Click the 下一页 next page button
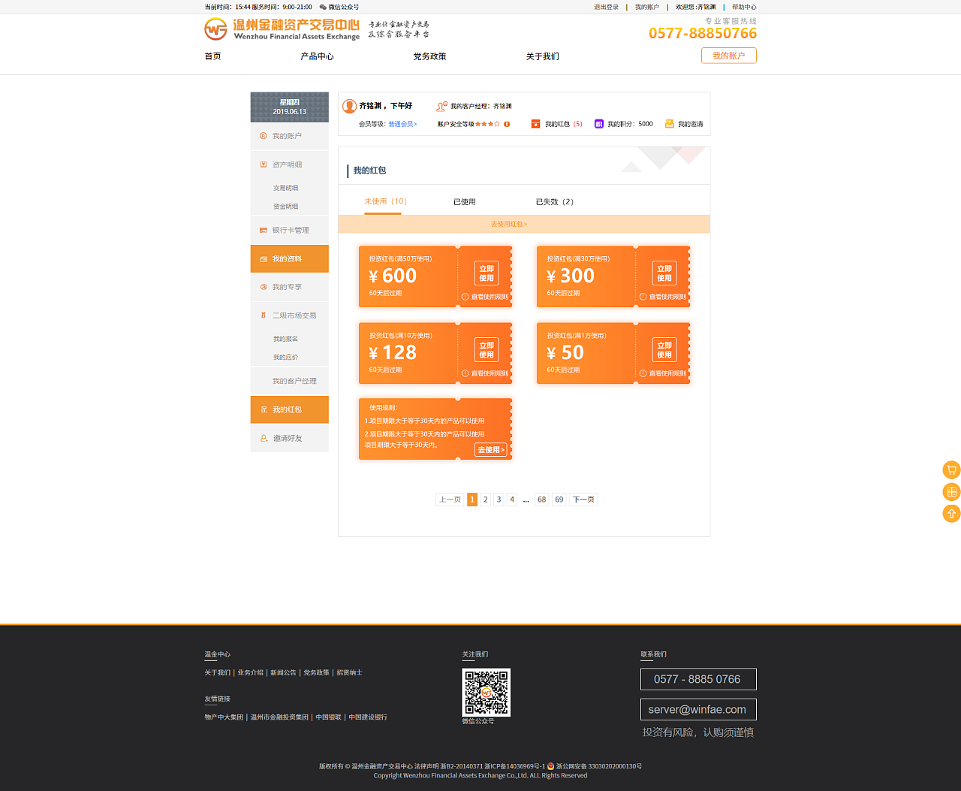This screenshot has height=791, width=961. tap(583, 500)
